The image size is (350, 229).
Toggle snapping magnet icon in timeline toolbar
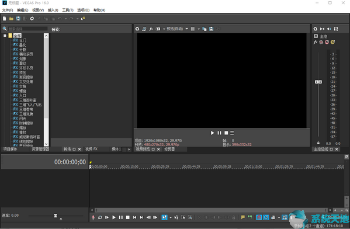pyautogui.click(x=259, y=217)
